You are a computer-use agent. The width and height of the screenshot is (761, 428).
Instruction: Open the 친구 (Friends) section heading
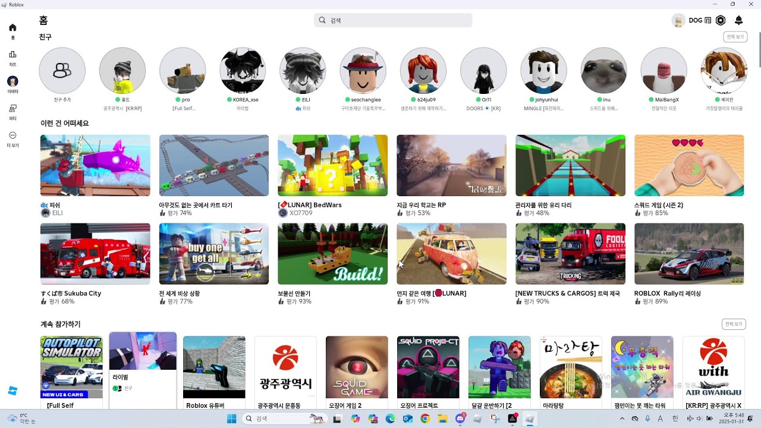tap(46, 37)
